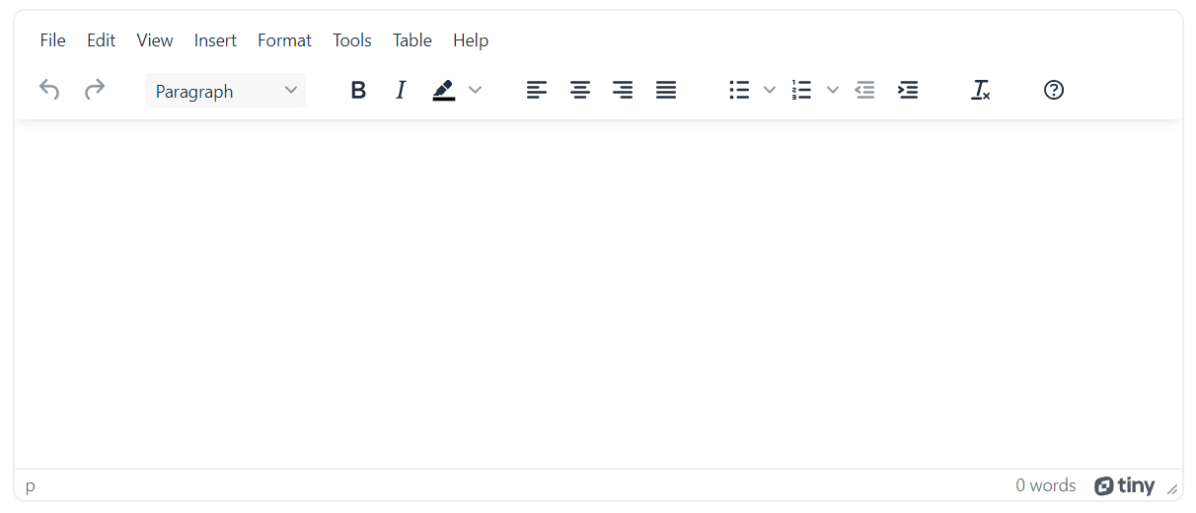Decrease indent with the outdent icon

click(864, 90)
